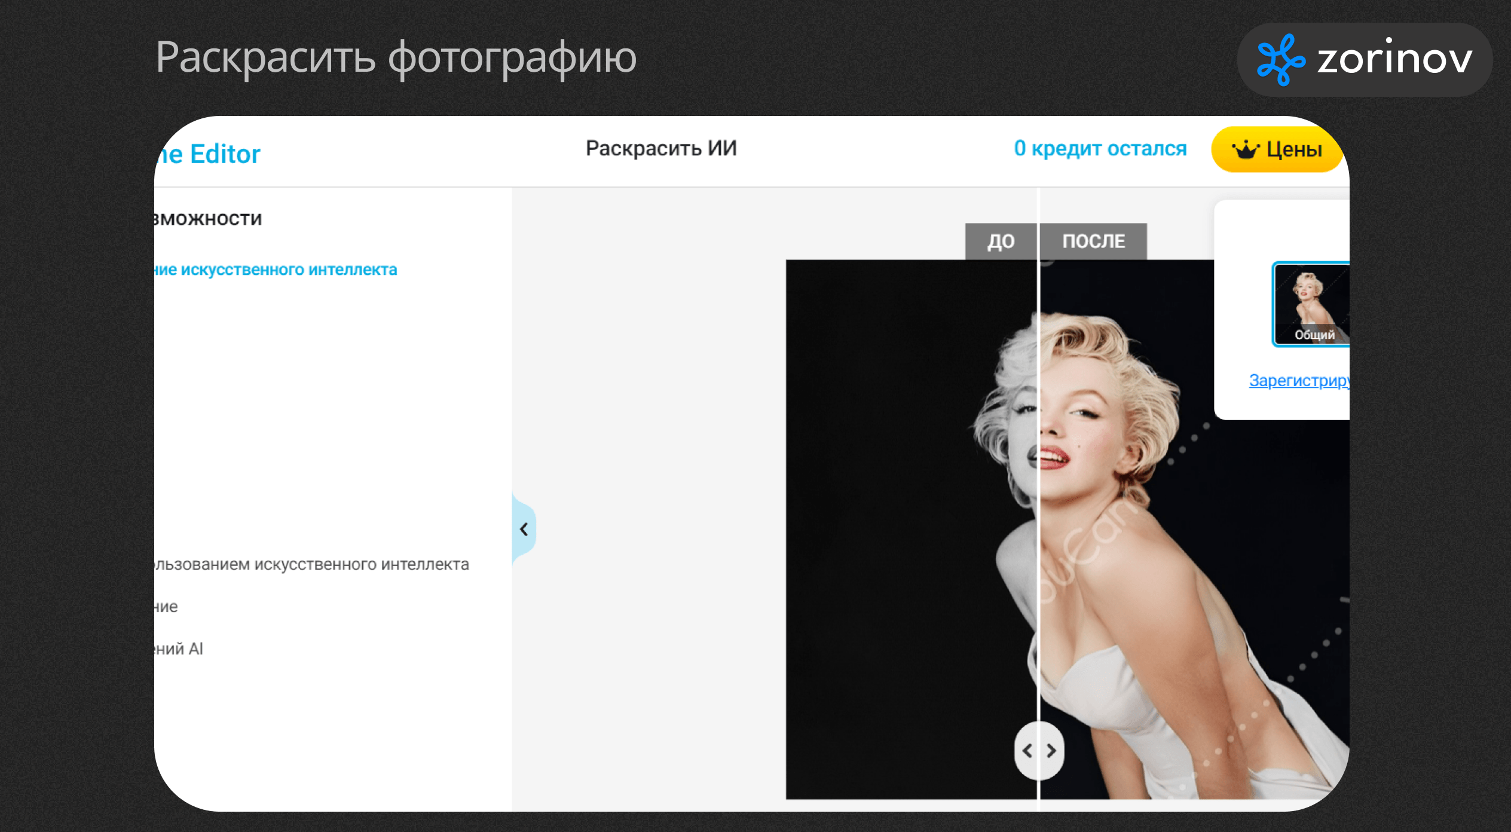Click the Раскрасить ИИ page title
Viewport: 1511px width, 832px height.
tap(661, 148)
